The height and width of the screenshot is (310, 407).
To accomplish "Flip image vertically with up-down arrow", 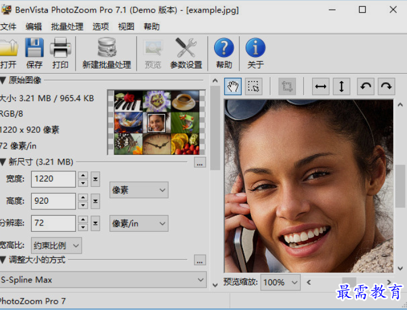I will [x=341, y=86].
